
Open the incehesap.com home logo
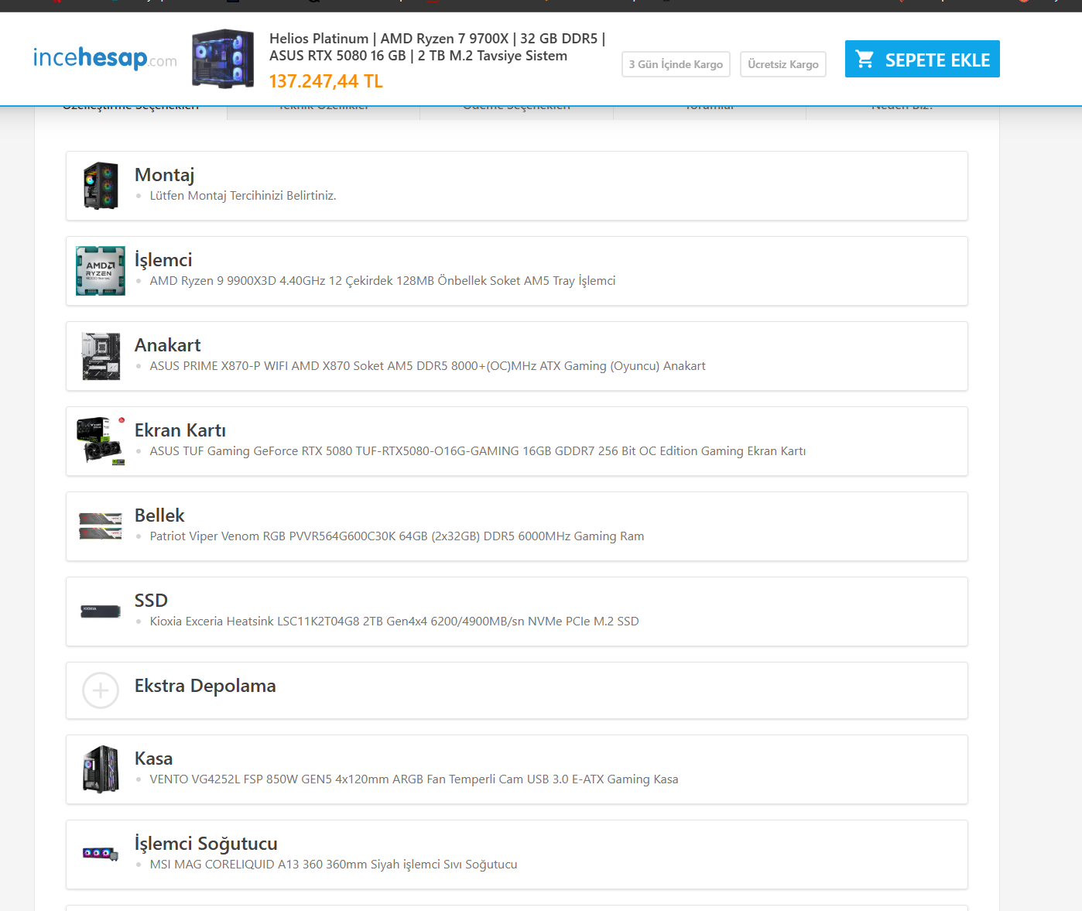click(104, 58)
